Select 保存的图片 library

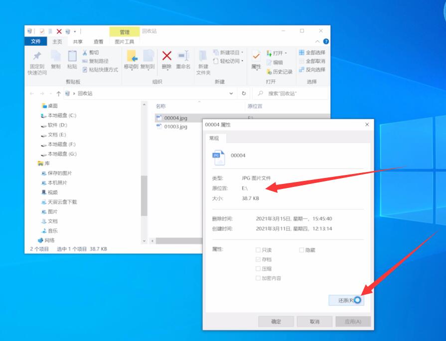click(57, 173)
